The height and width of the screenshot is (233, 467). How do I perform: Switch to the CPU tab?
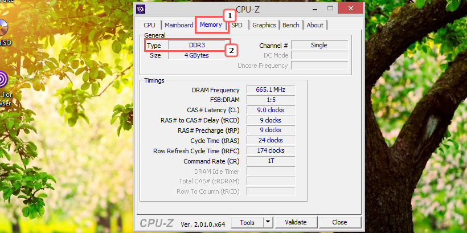click(150, 25)
